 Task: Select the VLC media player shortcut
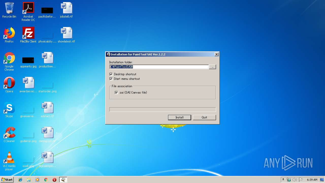point(9,161)
